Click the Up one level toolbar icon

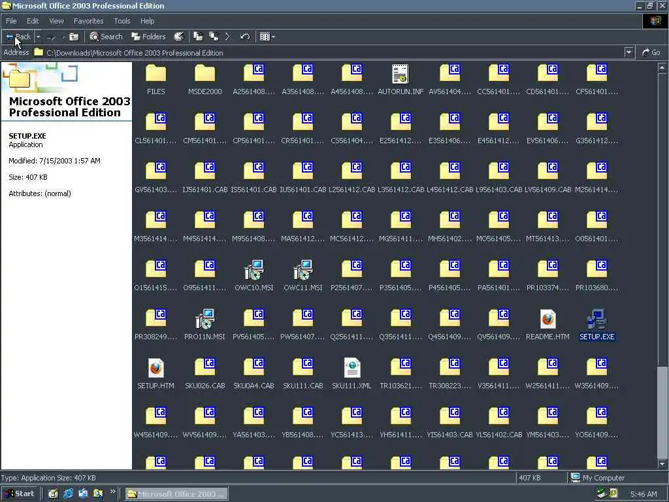[x=74, y=37]
